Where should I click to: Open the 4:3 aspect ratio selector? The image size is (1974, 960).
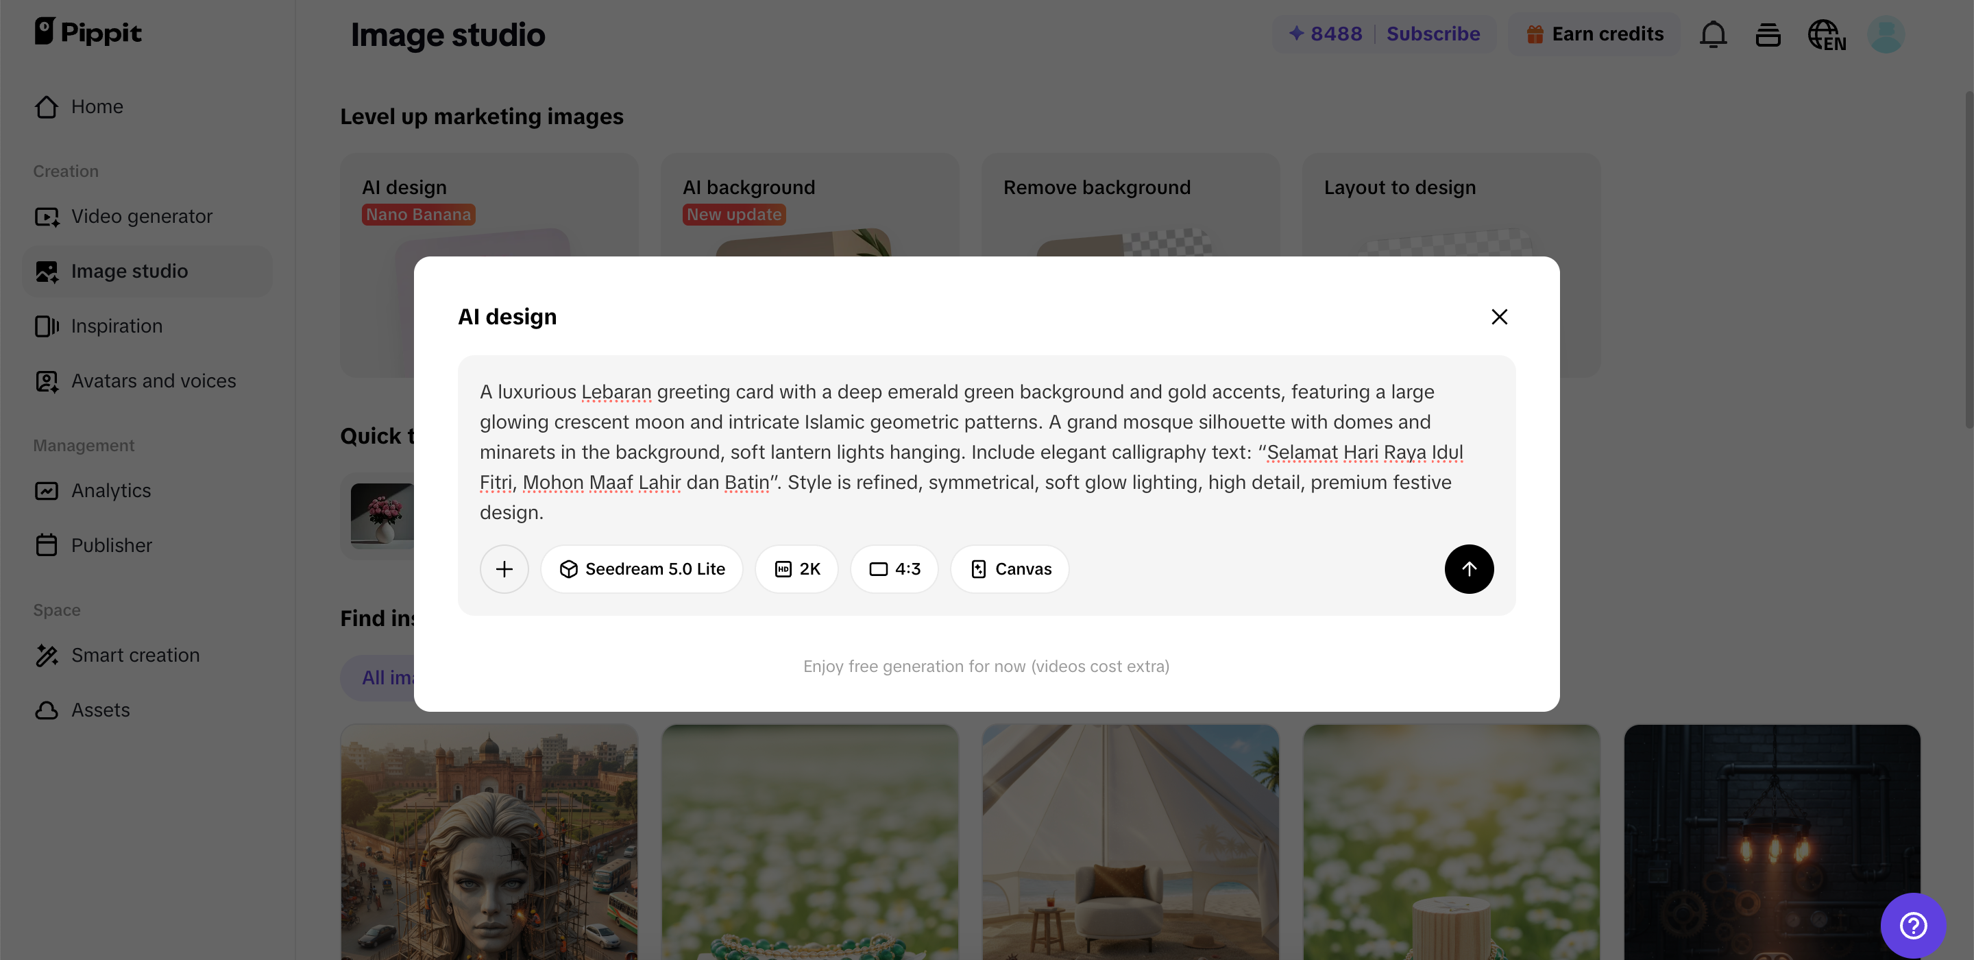(894, 569)
